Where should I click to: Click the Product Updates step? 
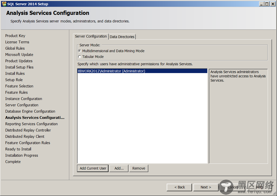click(x=19, y=61)
